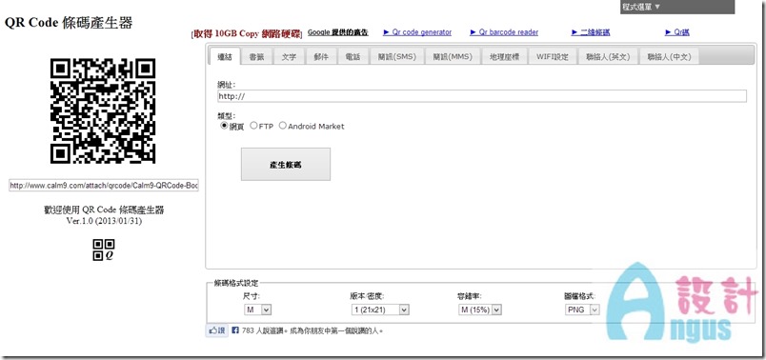Viewport: 766px width, 360px height.
Task: Click the 條碼格式設定 section label
Action: (236, 283)
